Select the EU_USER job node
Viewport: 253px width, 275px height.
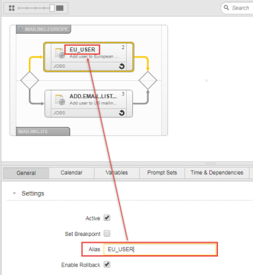[x=88, y=57]
